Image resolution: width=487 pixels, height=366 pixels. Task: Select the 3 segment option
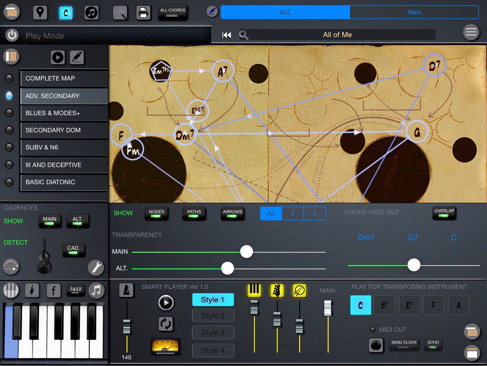pyautogui.click(x=292, y=213)
